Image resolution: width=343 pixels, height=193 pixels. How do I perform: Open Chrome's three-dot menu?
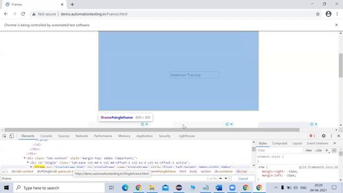click(337, 14)
